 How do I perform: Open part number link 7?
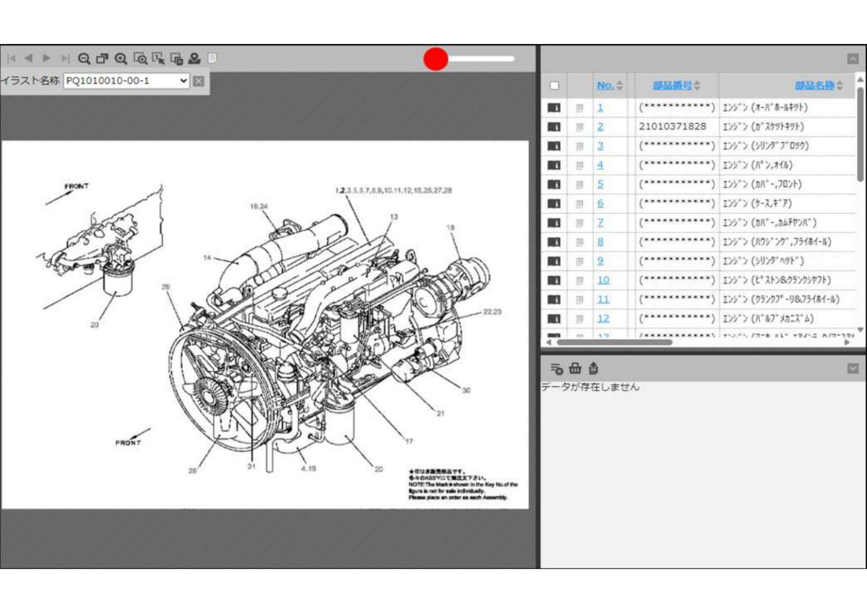point(600,223)
